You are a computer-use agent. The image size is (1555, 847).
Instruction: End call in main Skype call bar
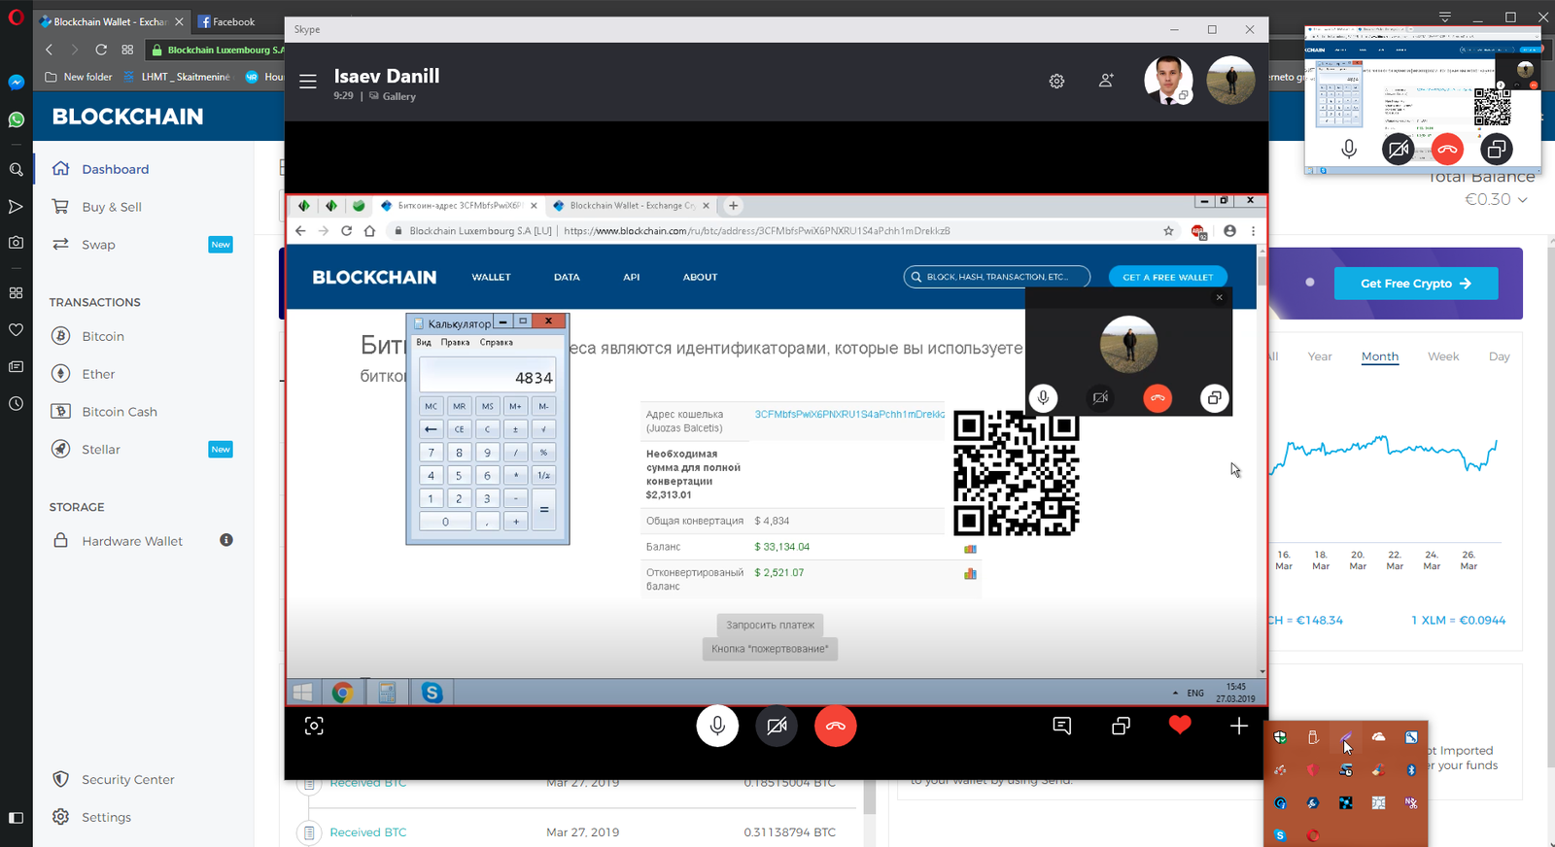coord(836,726)
